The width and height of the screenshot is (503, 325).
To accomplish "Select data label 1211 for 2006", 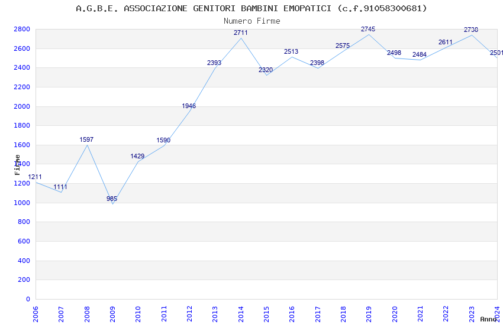I will click(x=35, y=177).
